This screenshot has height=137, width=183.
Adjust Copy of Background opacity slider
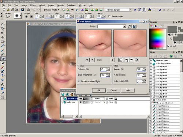click(87, 99)
